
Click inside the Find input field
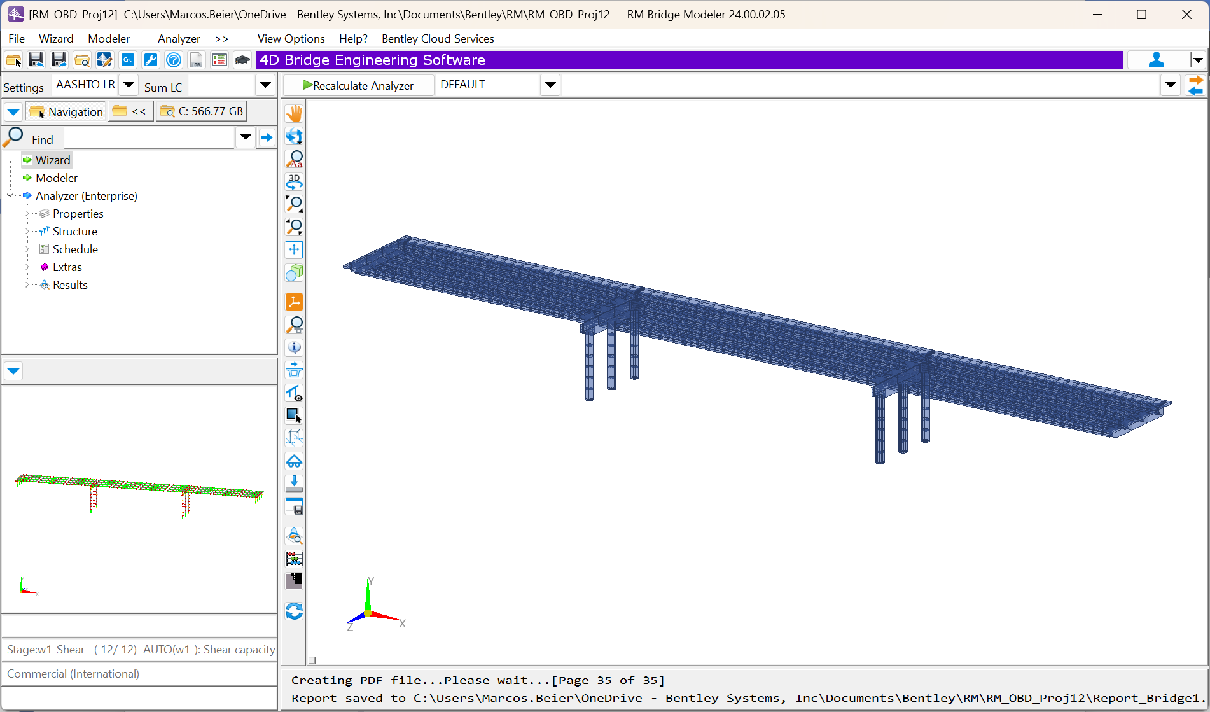(x=150, y=138)
